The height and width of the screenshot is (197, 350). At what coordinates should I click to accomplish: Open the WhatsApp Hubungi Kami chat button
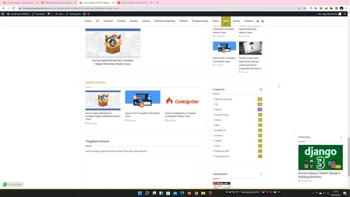13,184
